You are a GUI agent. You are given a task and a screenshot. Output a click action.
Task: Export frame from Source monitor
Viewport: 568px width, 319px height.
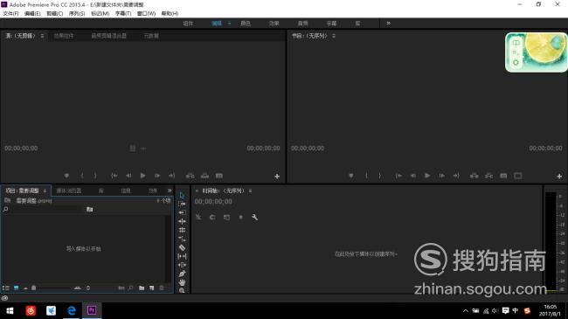pos(219,176)
